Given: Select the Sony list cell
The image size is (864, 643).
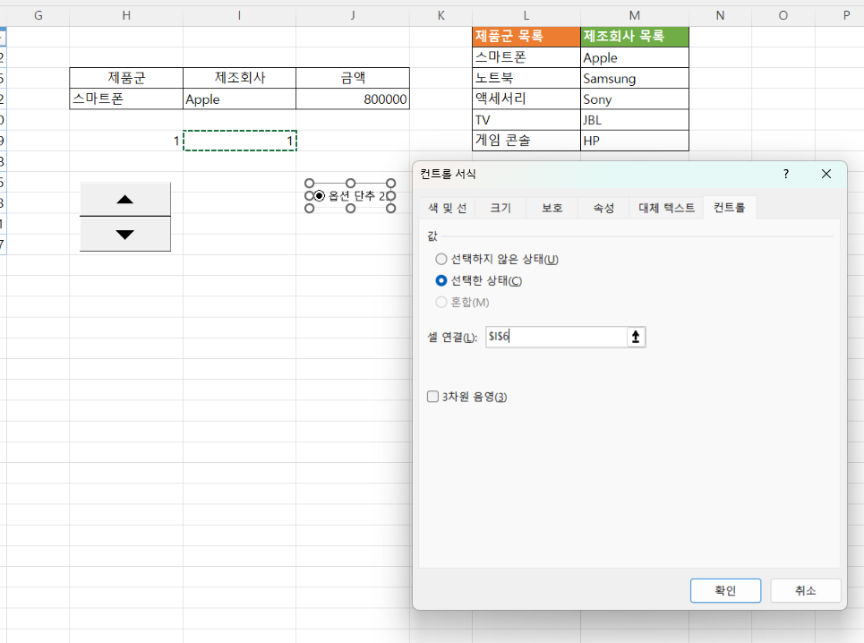Looking at the screenshot, I should 635,99.
